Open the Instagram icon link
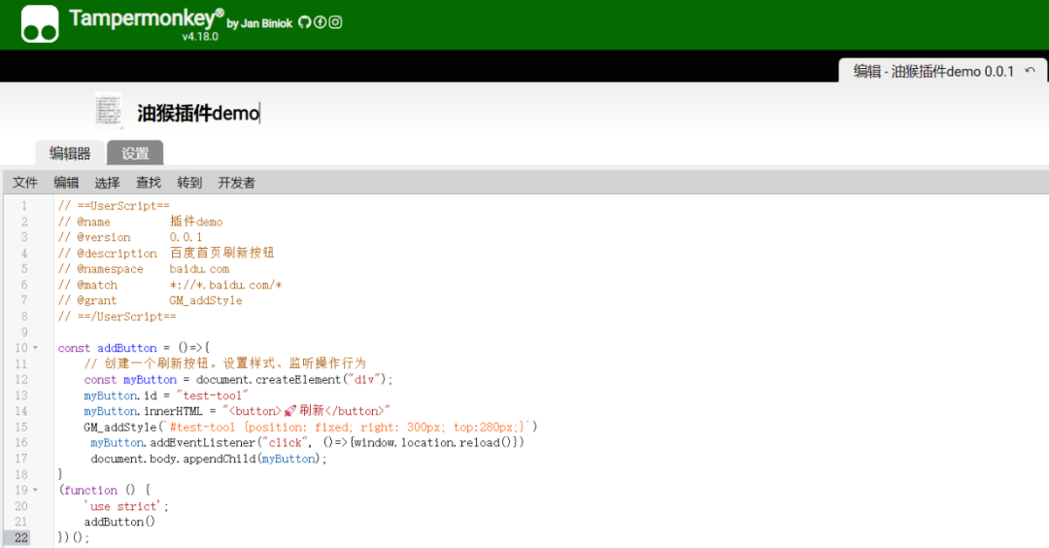The image size is (1049, 548). point(335,22)
